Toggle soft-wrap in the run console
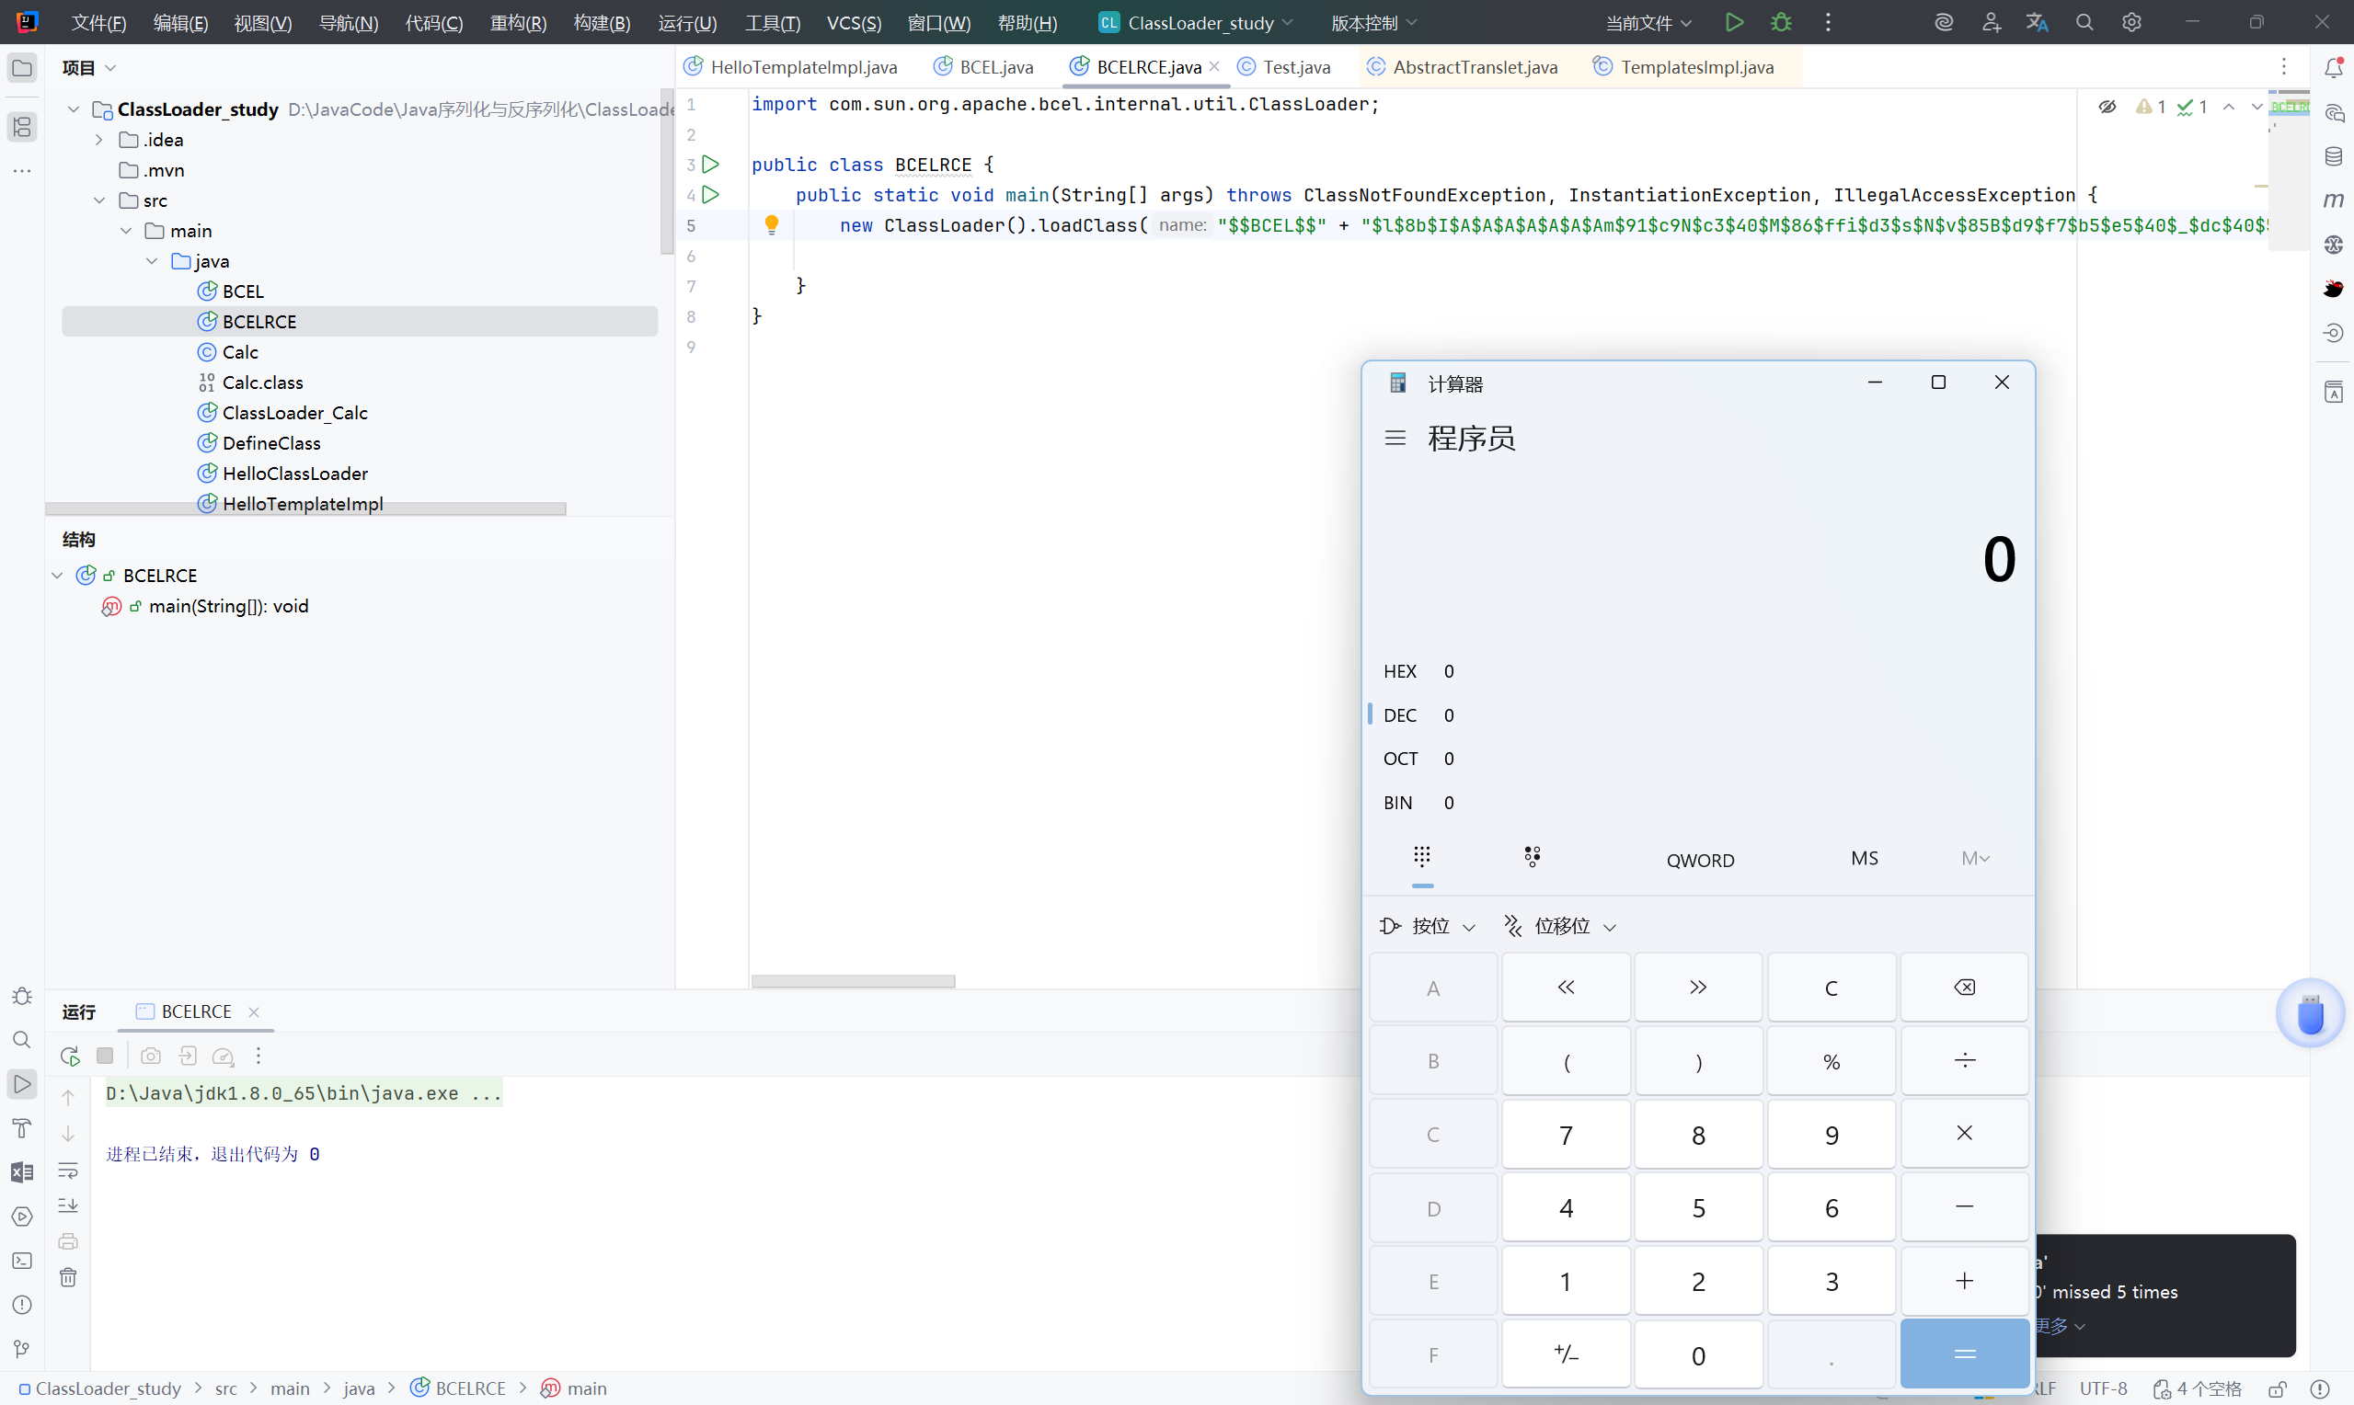This screenshot has height=1405, width=2354. pos(68,1171)
